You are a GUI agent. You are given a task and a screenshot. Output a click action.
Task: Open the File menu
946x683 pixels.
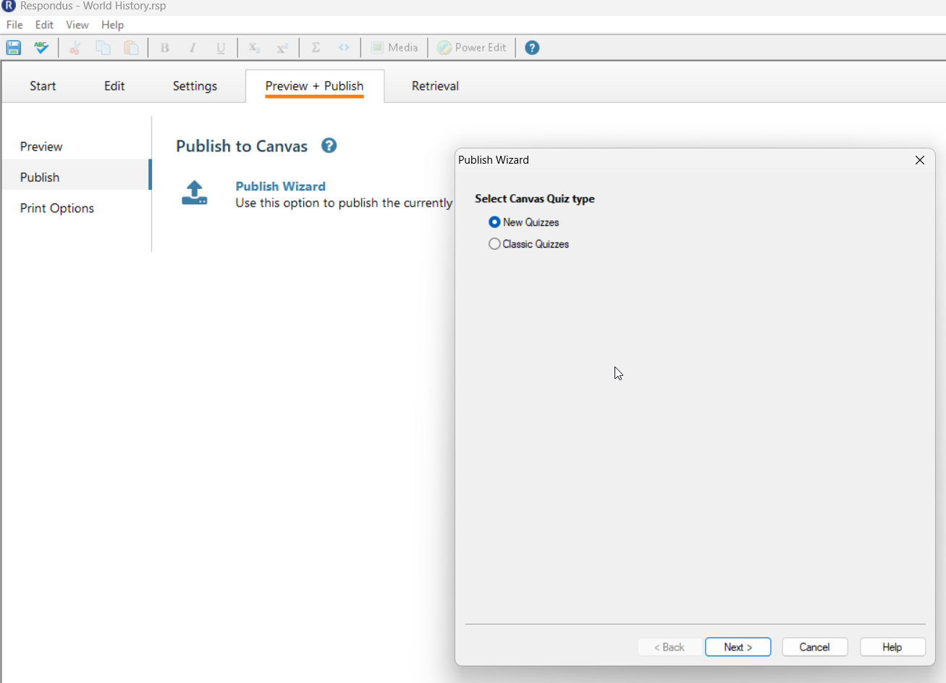(x=14, y=24)
